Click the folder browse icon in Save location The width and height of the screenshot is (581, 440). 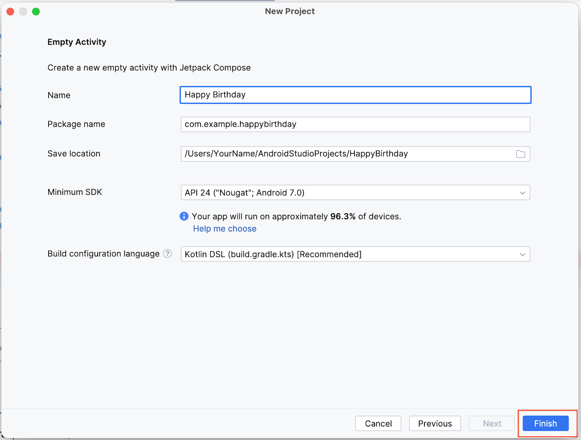(x=520, y=154)
